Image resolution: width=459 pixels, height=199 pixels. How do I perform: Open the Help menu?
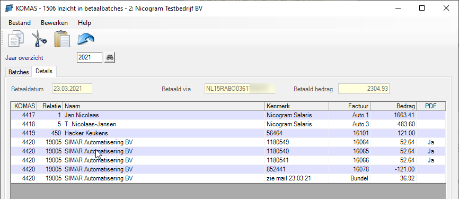click(x=84, y=23)
